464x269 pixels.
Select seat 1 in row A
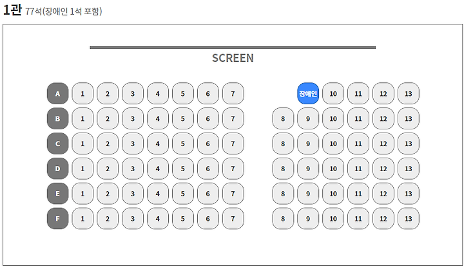tap(82, 93)
